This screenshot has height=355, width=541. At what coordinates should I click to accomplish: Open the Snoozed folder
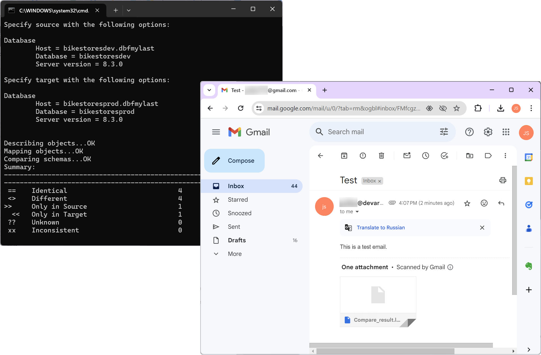pos(252,213)
